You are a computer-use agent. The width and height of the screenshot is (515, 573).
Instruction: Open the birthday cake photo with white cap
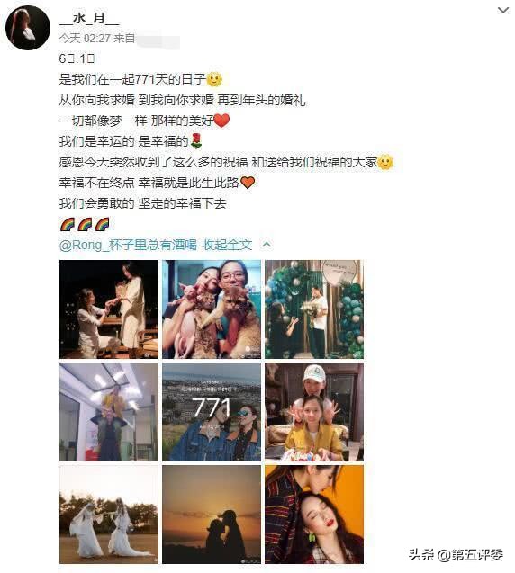(x=314, y=412)
